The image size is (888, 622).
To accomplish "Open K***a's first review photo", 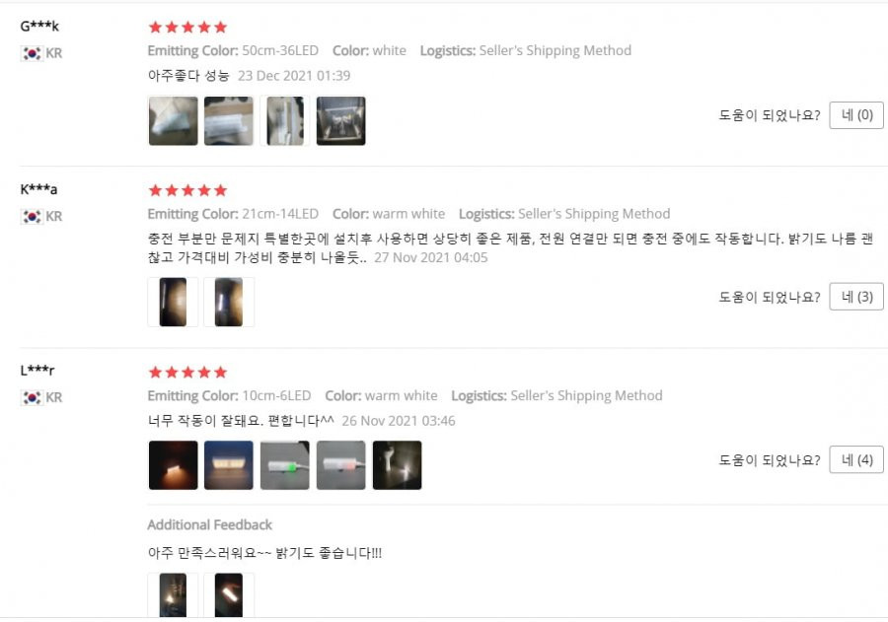I will click(x=174, y=303).
